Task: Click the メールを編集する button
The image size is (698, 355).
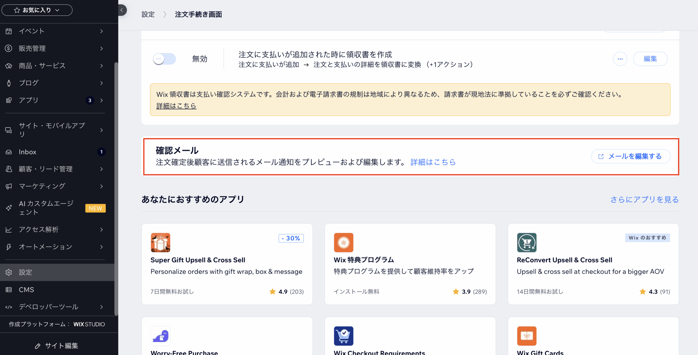Action: point(630,156)
